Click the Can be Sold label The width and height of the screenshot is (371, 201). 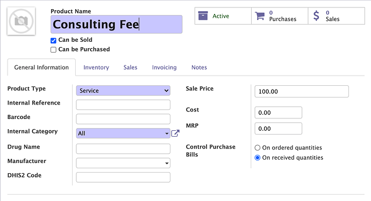click(x=75, y=40)
